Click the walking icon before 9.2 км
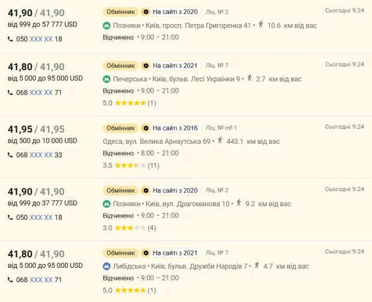The width and height of the screenshot is (372, 302). click(239, 203)
